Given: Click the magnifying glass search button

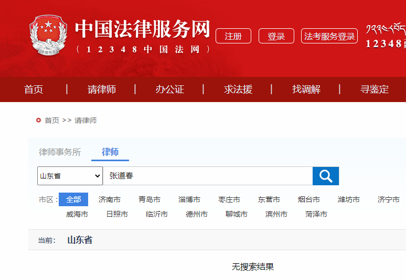Looking at the screenshot, I should [x=326, y=176].
